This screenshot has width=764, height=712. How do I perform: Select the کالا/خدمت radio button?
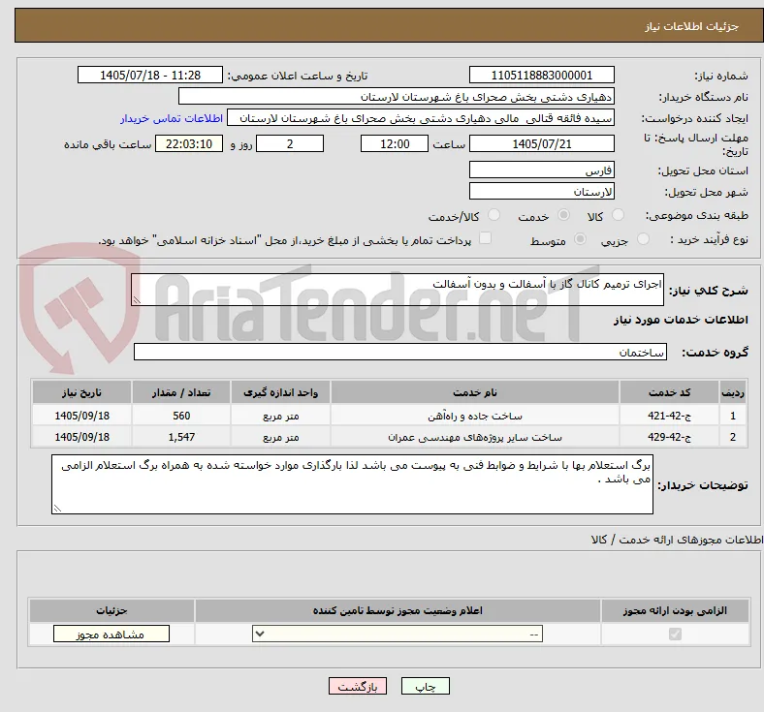click(493, 215)
